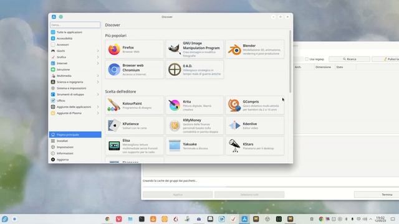
Task: Open the Informazioni page
Action: pos(75,154)
